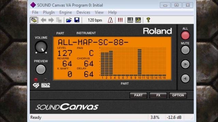Viewport: 218px width, 122px height.
Task: Click the 120 bpm tempo field
Action: [x=95, y=20]
